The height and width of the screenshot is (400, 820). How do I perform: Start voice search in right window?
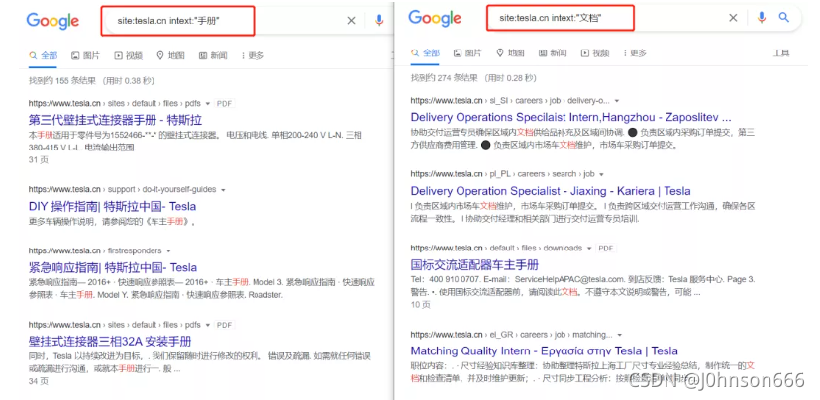click(762, 18)
